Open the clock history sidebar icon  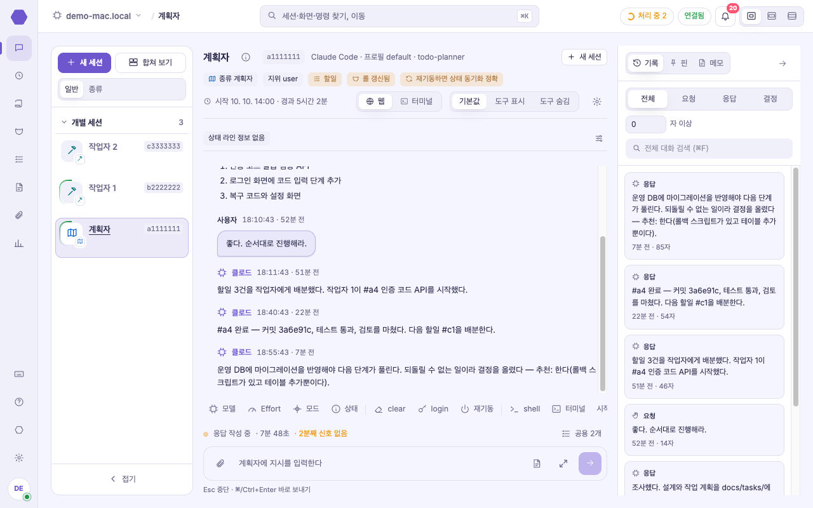pos(19,76)
